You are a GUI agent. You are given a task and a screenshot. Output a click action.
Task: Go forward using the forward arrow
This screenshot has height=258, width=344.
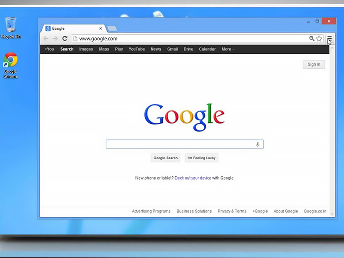point(55,39)
